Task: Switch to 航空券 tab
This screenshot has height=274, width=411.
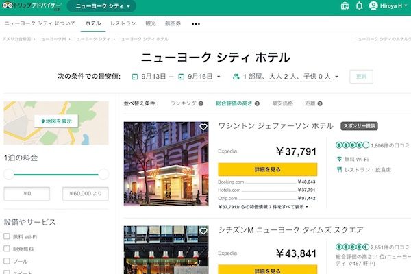Action: (173, 23)
